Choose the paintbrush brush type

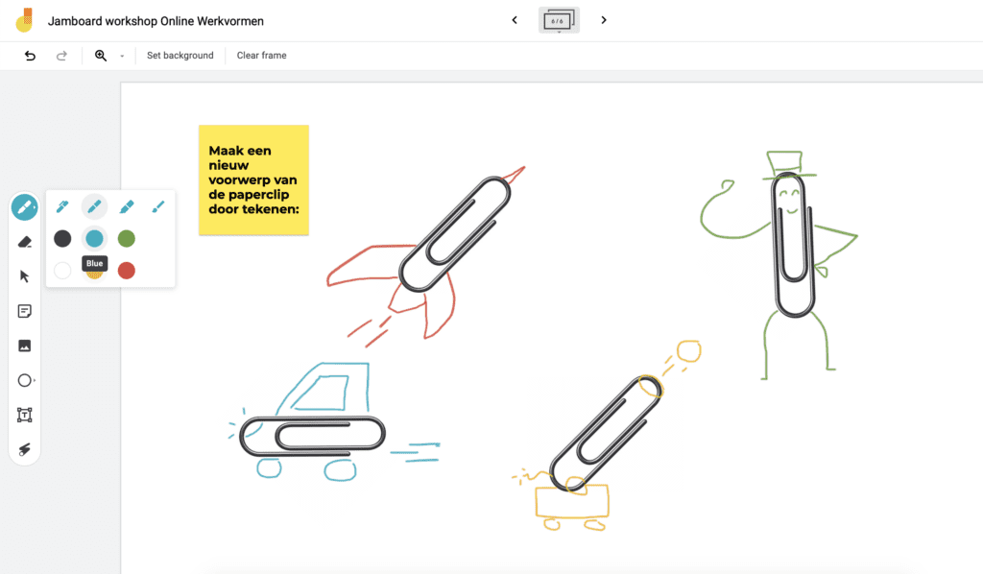(x=158, y=206)
